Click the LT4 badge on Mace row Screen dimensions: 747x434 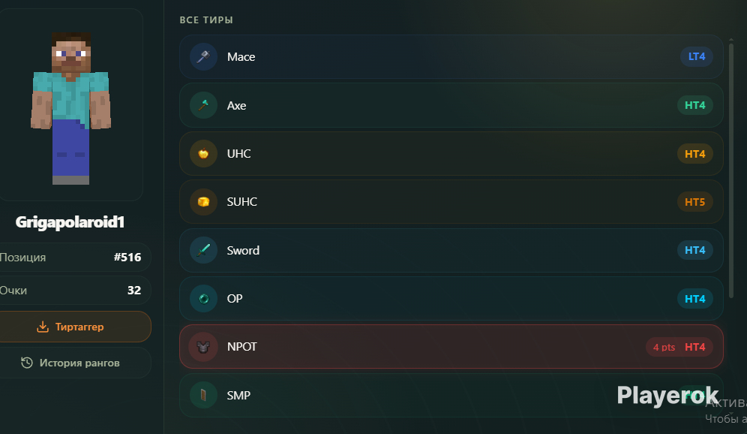pos(697,57)
